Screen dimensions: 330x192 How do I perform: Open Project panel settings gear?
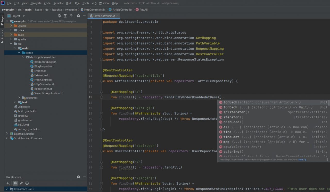pos(78,16)
